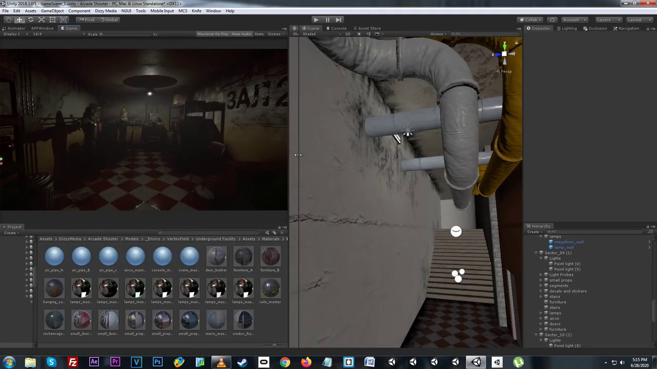The image size is (657, 369).
Task: Open Chrome from taskbar
Action: pos(285,362)
